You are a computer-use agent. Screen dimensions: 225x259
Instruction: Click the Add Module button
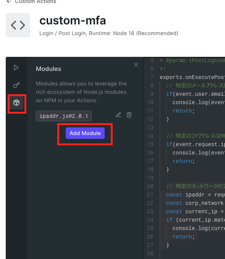click(x=85, y=133)
